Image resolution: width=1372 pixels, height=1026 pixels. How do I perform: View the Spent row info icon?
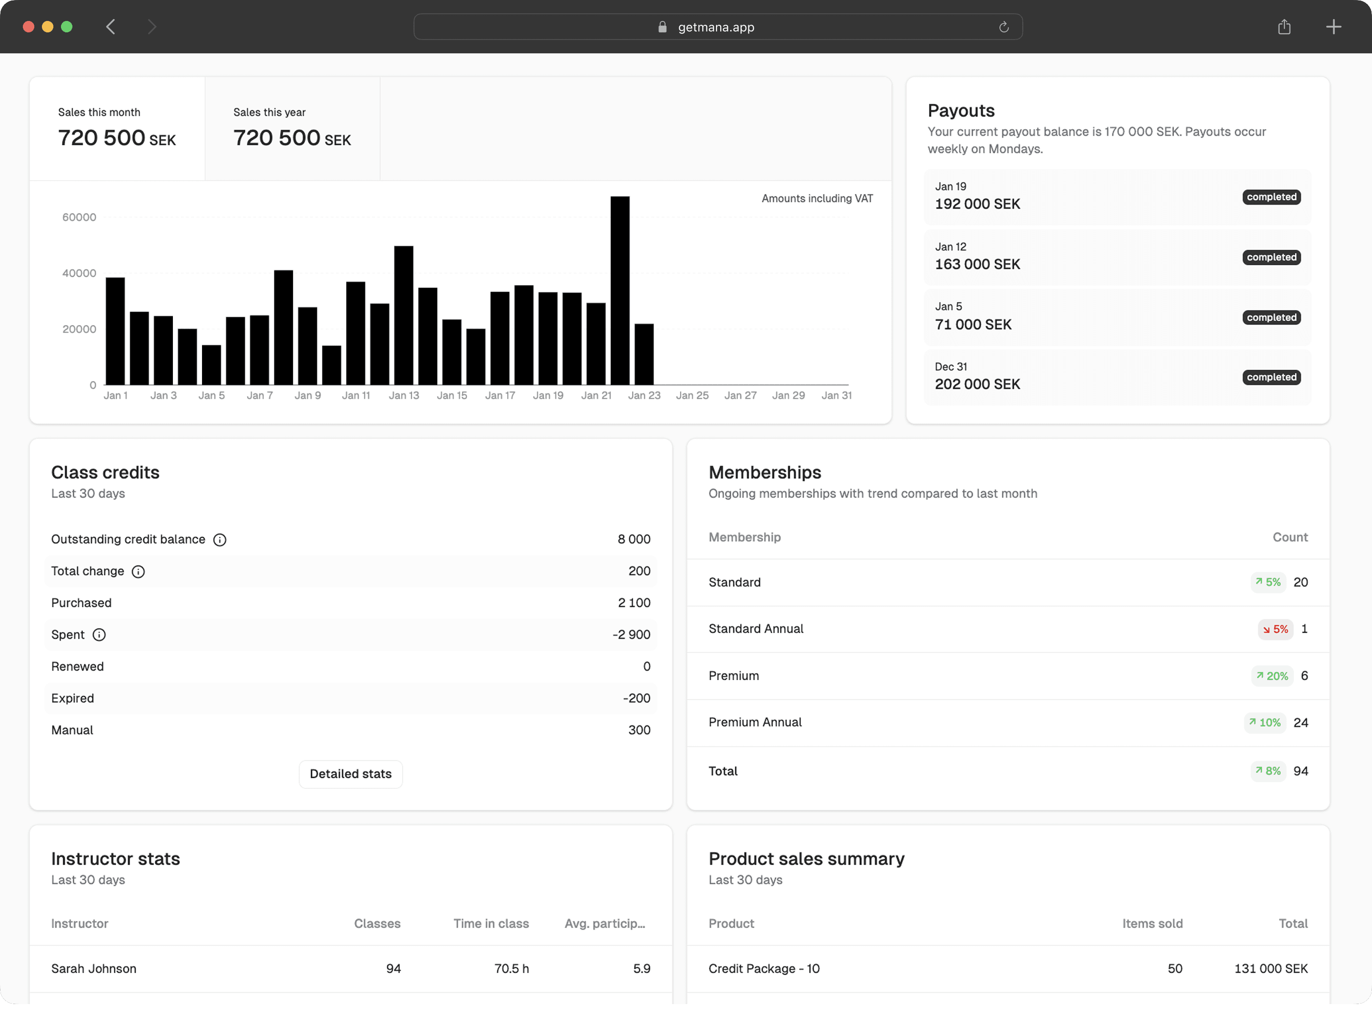99,634
